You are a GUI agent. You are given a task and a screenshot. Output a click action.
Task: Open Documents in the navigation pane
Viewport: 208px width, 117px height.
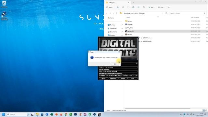(112, 32)
